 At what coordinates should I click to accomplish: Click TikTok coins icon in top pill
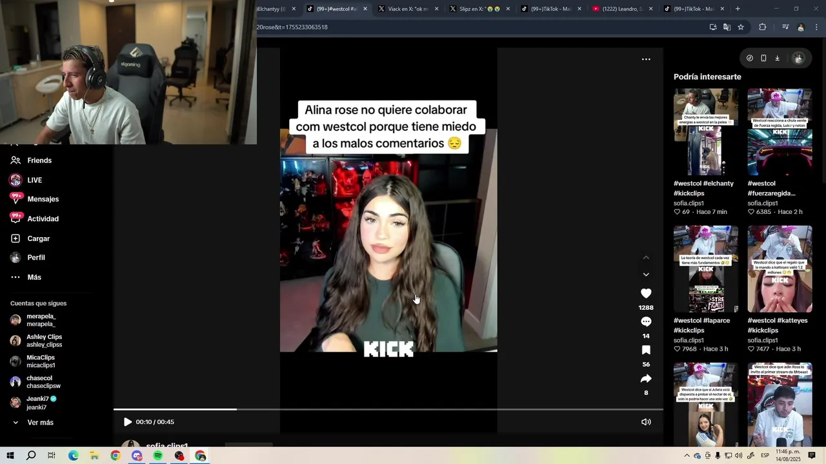pyautogui.click(x=750, y=58)
